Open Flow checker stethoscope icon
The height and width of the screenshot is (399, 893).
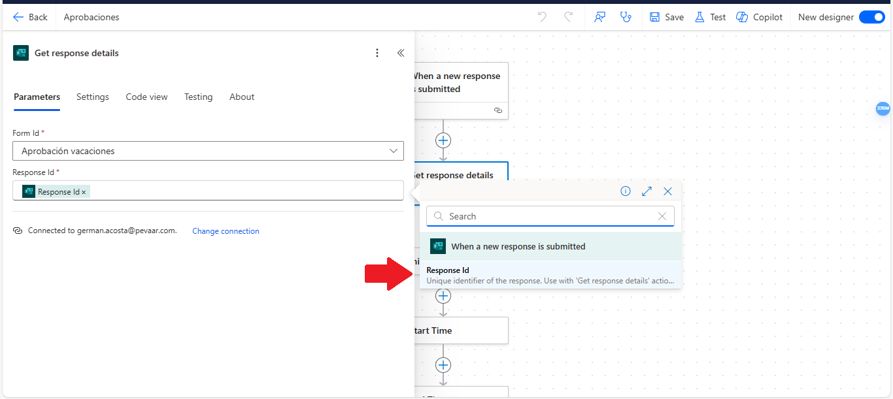626,18
